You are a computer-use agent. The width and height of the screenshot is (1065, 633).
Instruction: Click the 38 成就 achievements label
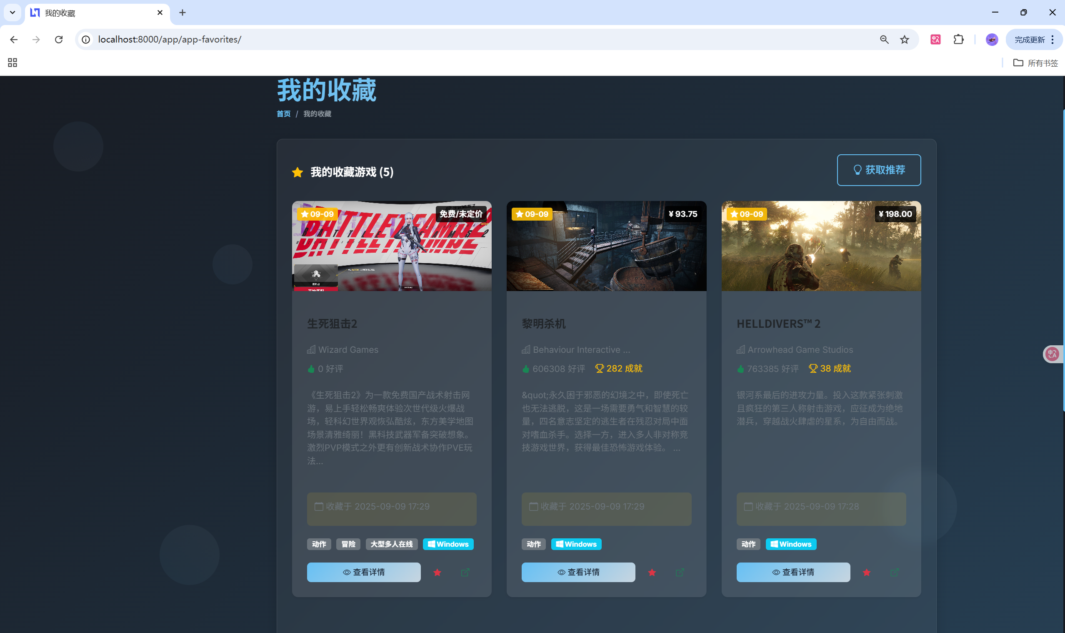point(829,368)
